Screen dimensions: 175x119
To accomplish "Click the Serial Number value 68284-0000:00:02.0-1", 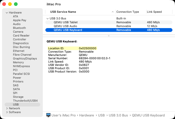I will [x=95, y=58].
